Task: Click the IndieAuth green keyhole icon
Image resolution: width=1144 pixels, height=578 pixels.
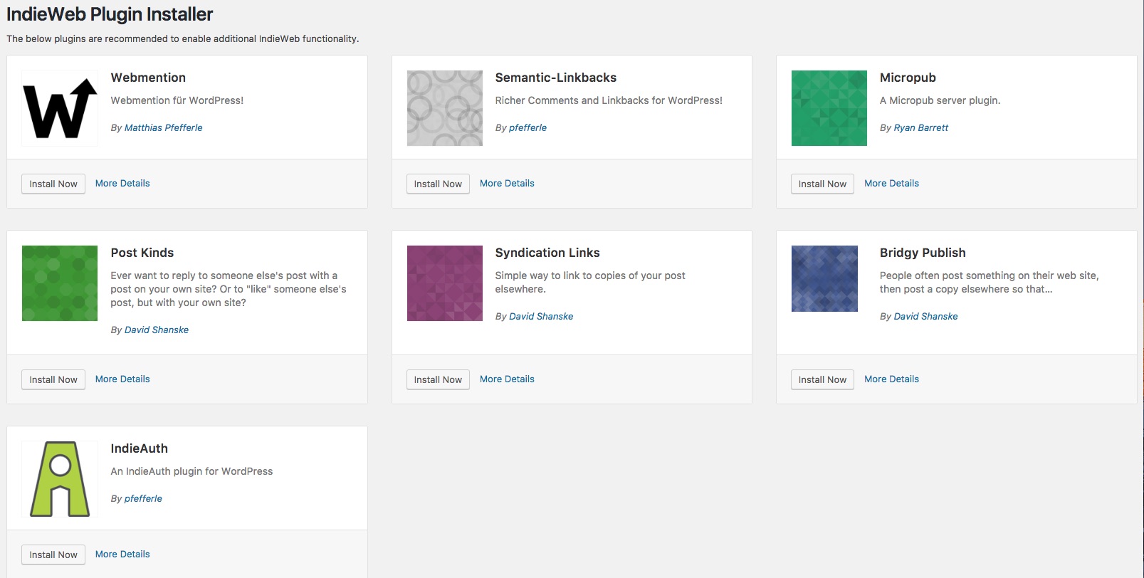Action: tap(60, 479)
